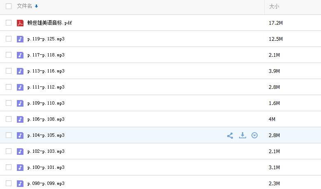The width and height of the screenshot is (321, 189).
Task: Open more-options dropdown for p.104-p.105.mp3
Action: click(x=255, y=135)
